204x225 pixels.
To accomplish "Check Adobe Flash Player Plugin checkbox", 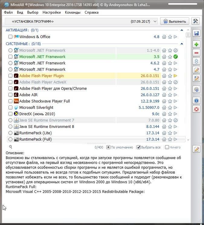I will tap(10, 76).
